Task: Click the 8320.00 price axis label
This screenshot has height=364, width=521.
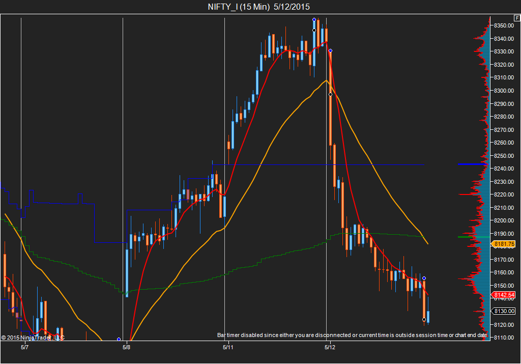Action: (504, 65)
